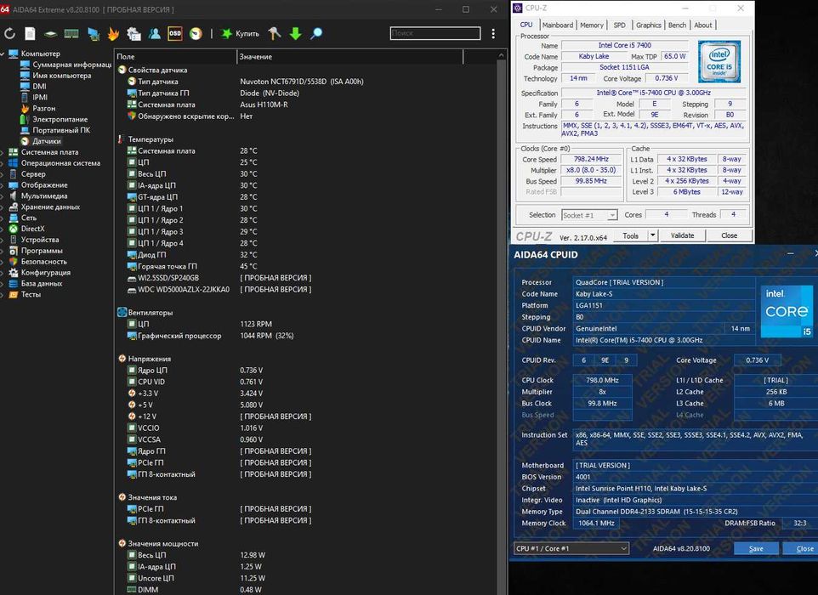The image size is (818, 595).
Task: Select Хранение данных tree item
Action: pos(50,207)
